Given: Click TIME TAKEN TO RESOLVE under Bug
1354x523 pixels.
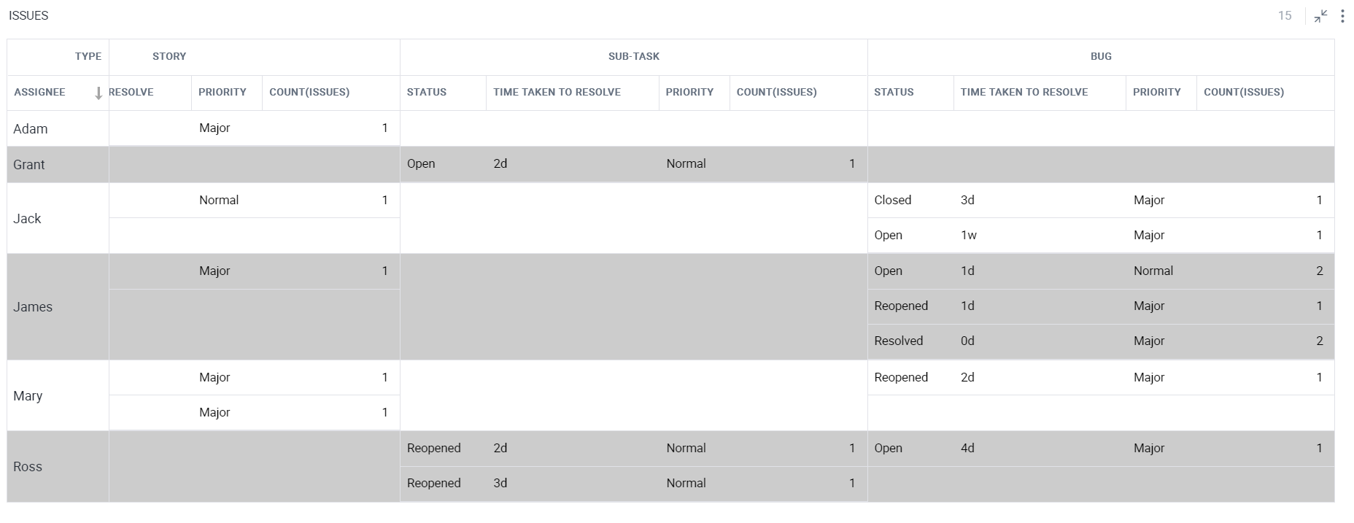Looking at the screenshot, I should coord(1024,92).
